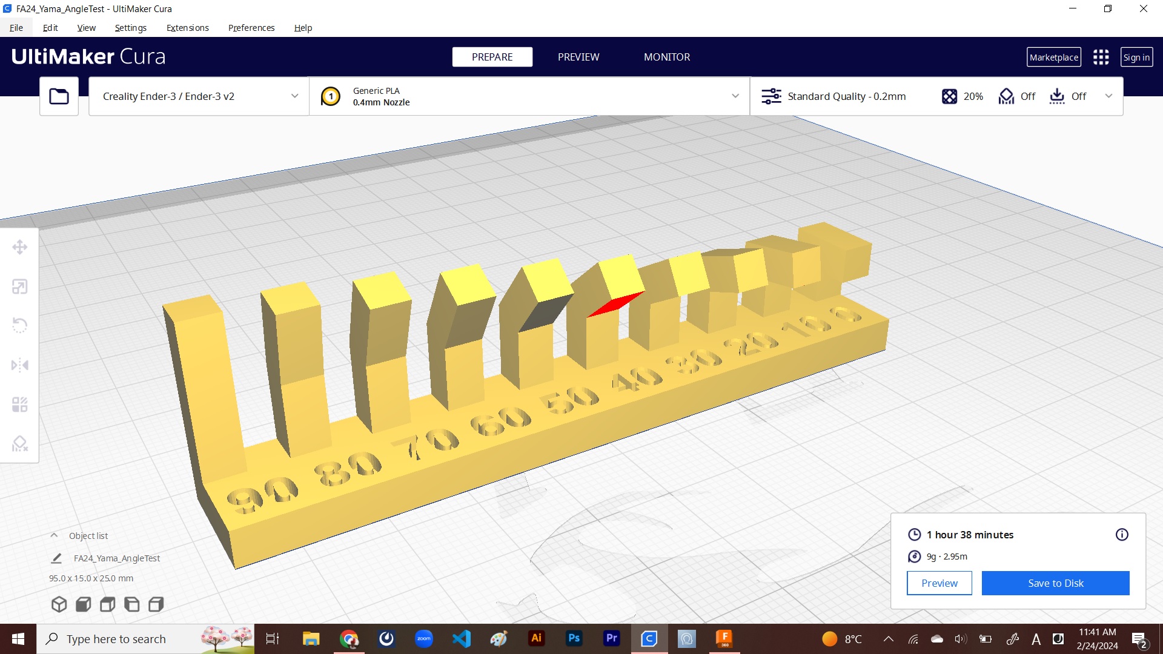Open the Extensions menu
The height and width of the screenshot is (654, 1163).
tap(187, 28)
